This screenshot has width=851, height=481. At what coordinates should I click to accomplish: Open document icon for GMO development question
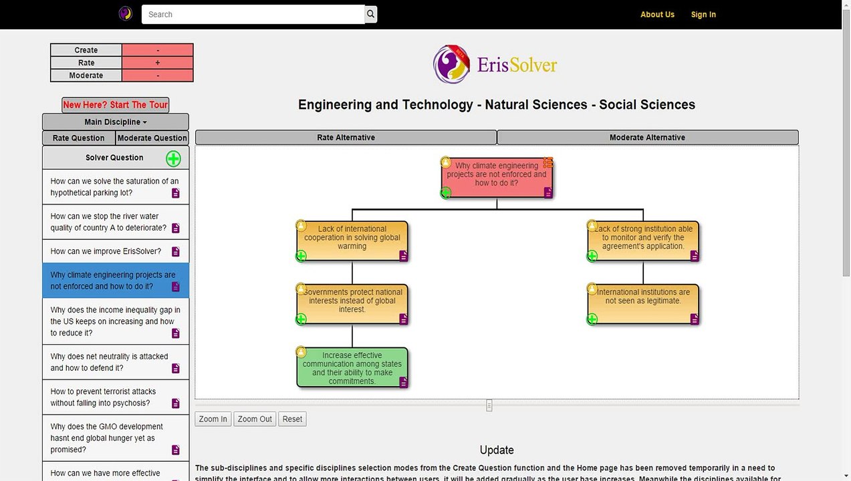(176, 450)
